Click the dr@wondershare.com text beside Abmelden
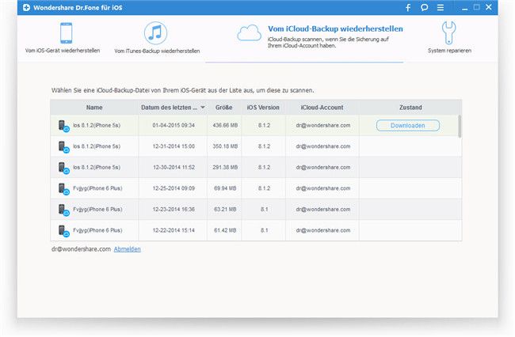 [81, 249]
